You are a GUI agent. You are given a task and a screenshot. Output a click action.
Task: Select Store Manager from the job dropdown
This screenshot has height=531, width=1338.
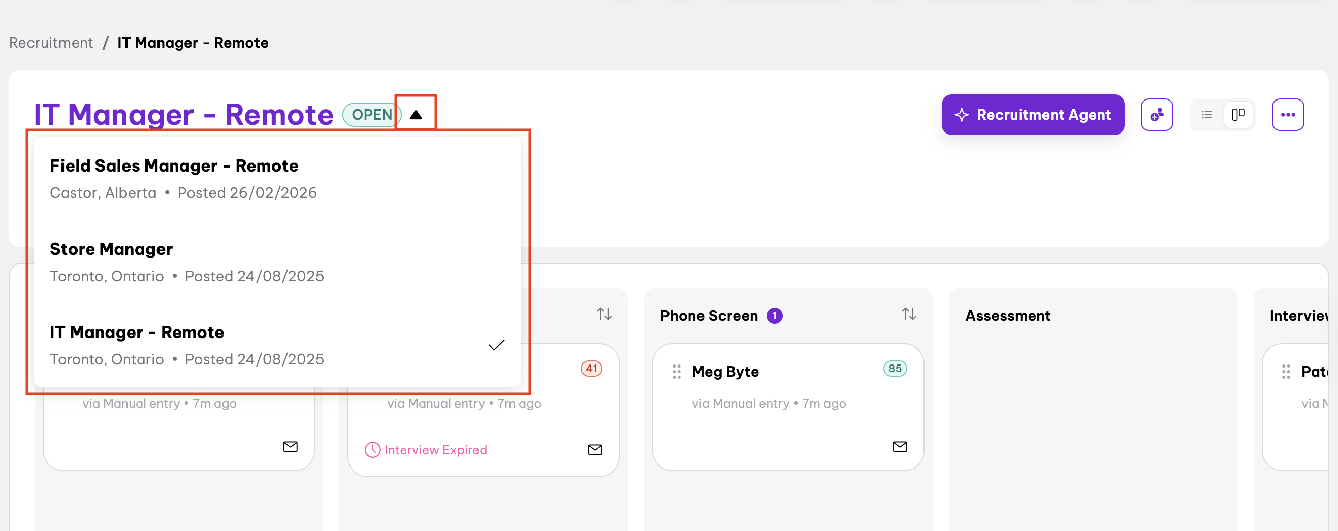point(111,249)
